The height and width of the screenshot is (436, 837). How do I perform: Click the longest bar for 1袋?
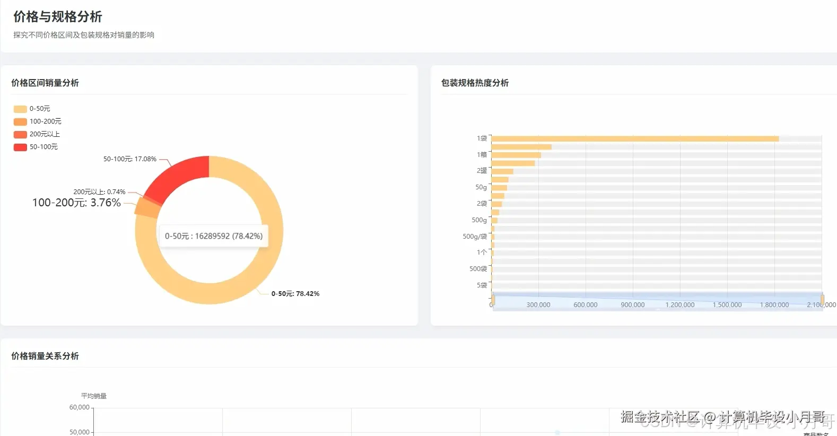(x=635, y=139)
